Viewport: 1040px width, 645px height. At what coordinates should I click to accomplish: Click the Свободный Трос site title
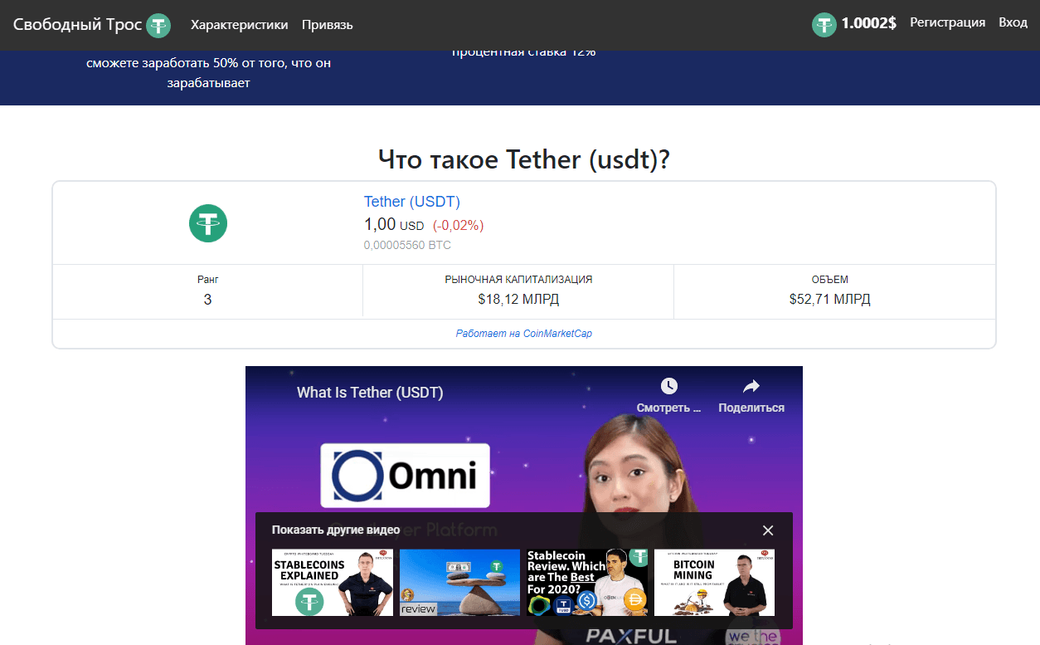[x=77, y=25]
